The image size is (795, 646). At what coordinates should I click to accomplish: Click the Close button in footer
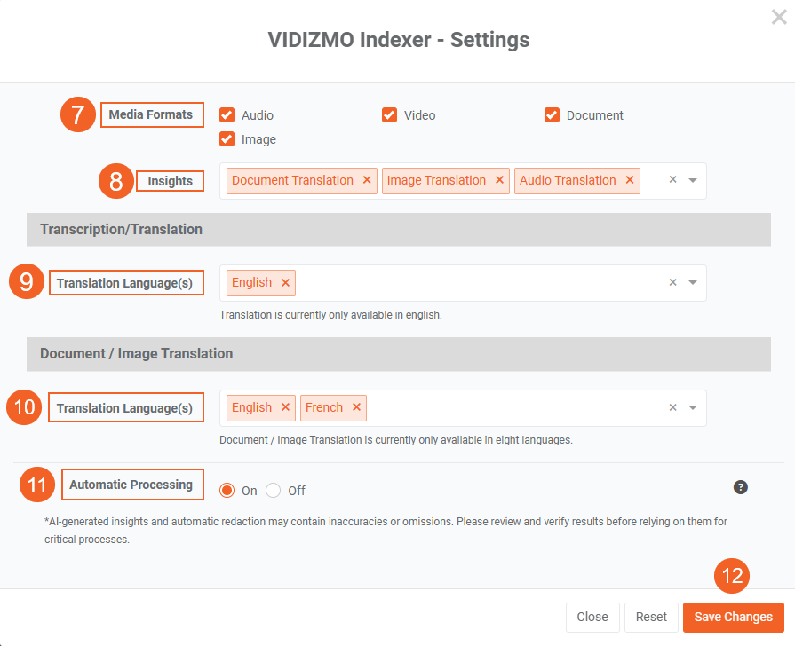tap(592, 617)
